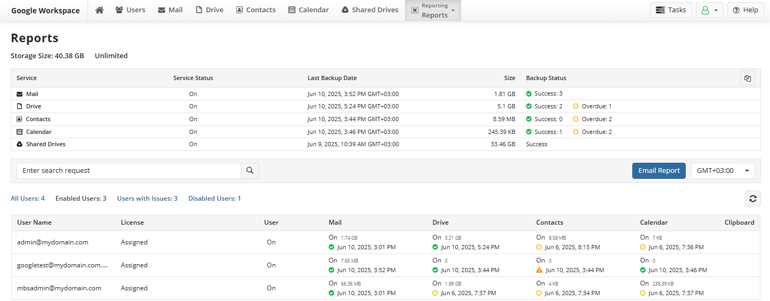Image resolution: width=770 pixels, height=301 pixels.
Task: Click the Unlimited storage label
Action: (111, 56)
